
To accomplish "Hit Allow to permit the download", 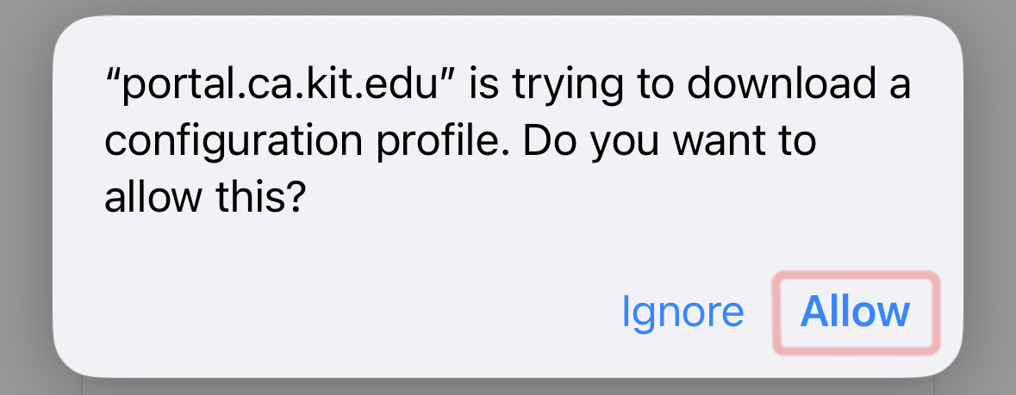I will tap(855, 312).
